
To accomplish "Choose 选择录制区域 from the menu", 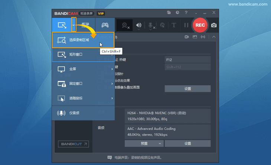I will coord(83,40).
